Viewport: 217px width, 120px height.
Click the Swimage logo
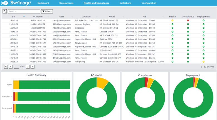click(16, 3)
